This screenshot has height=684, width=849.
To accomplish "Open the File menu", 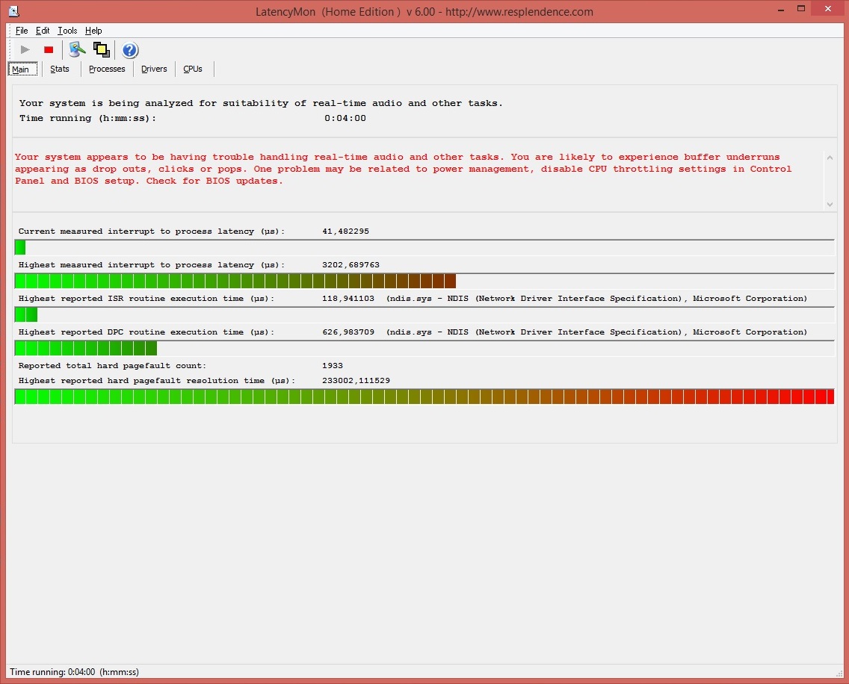I will [x=22, y=31].
